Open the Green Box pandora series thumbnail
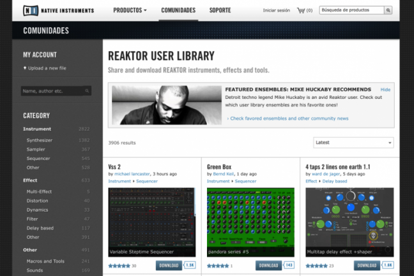Image resolution: width=414 pixels, height=276 pixels. (x=250, y=222)
